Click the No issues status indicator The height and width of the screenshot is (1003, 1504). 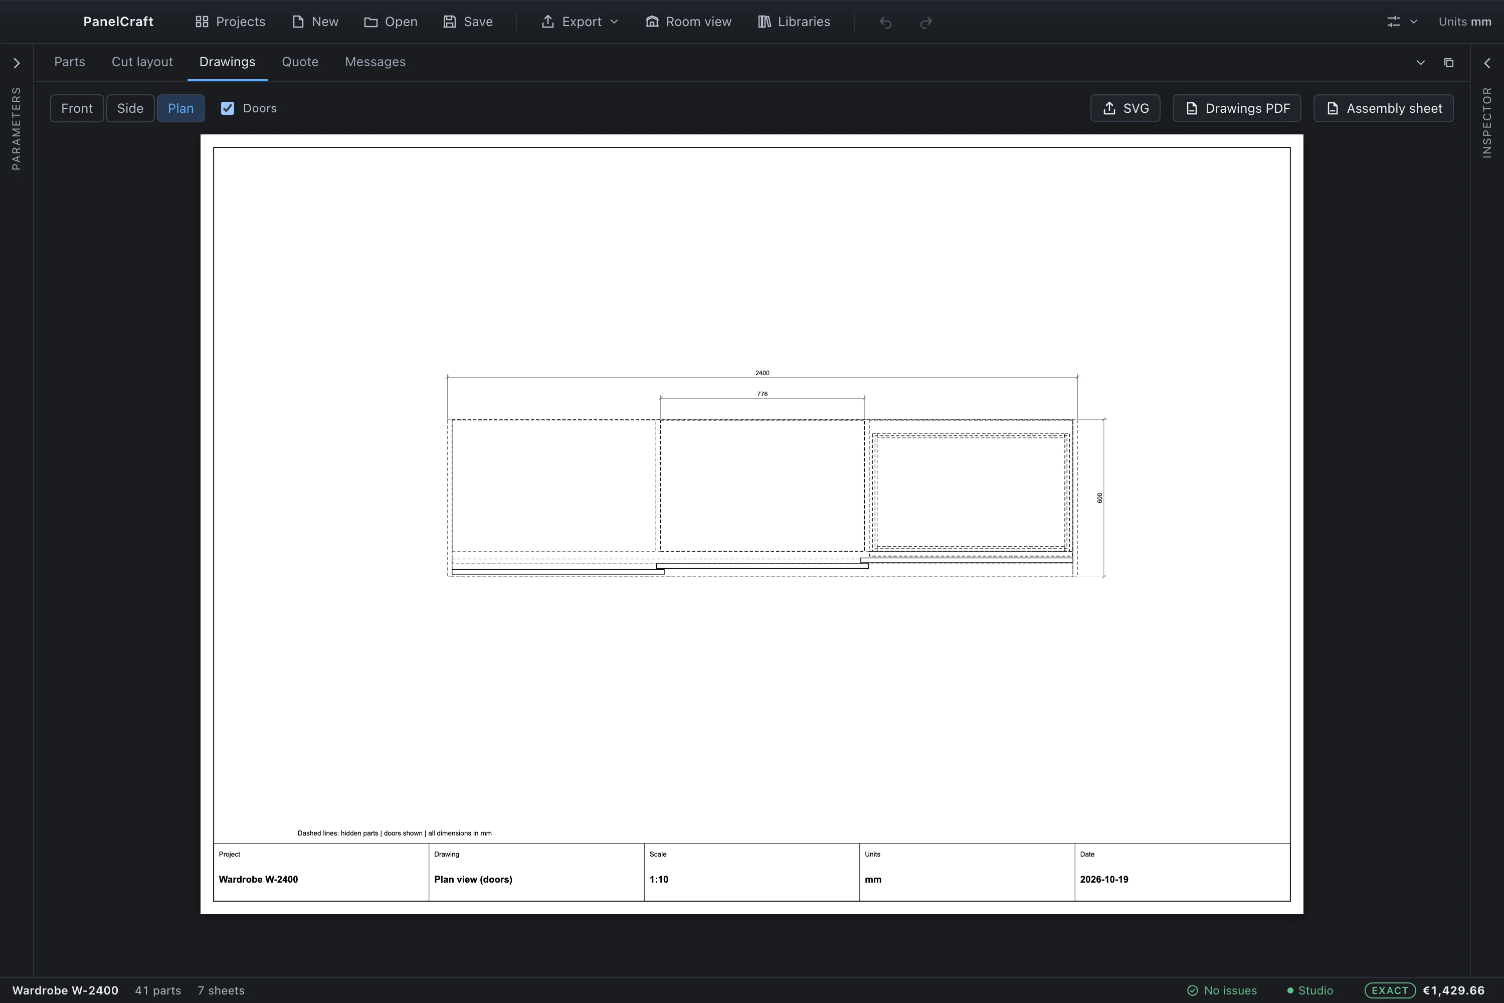point(1222,990)
